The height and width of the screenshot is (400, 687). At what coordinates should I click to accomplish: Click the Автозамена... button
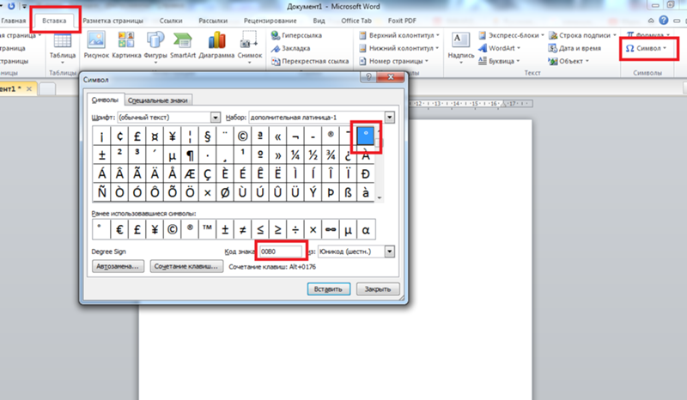118,266
